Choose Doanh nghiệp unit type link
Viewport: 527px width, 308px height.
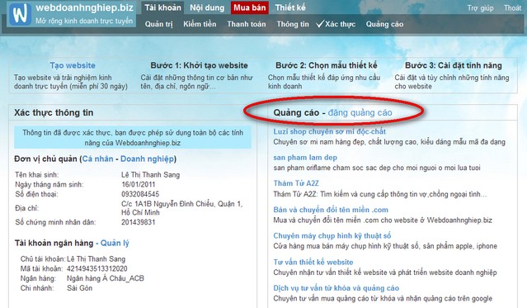click(147, 159)
